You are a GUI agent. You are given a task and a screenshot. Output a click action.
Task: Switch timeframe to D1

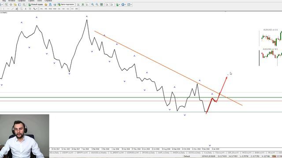click(68, 9)
